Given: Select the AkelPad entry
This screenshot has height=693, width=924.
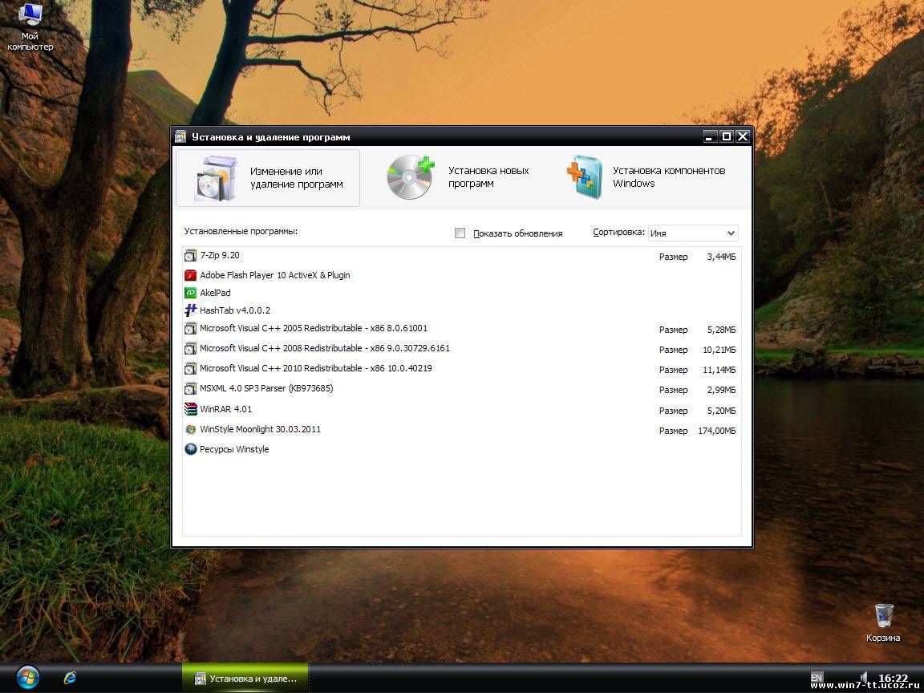Looking at the screenshot, I should 461,293.
